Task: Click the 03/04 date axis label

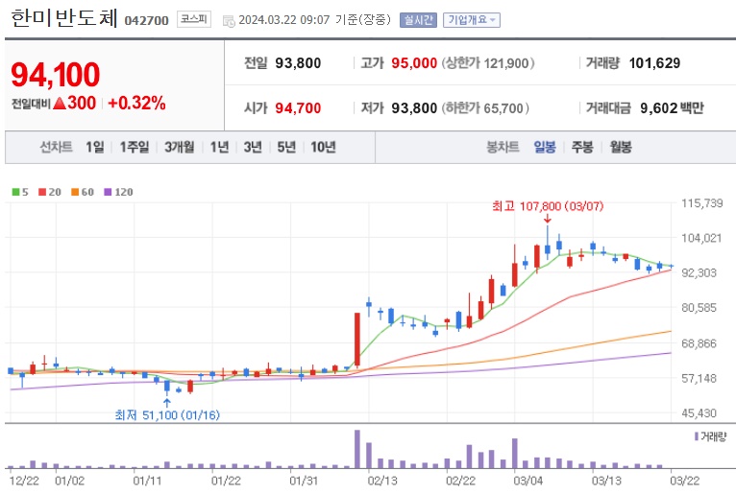Action: click(x=528, y=481)
